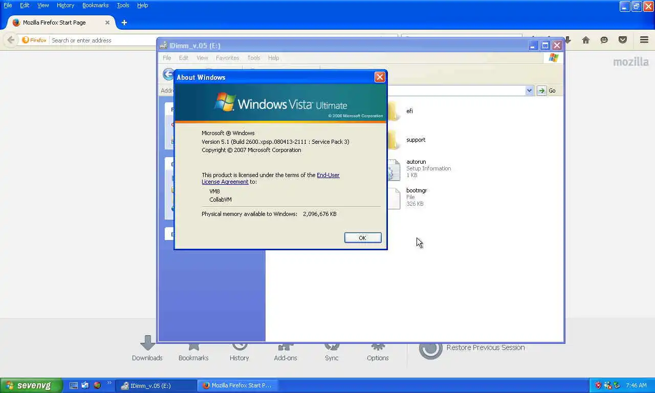
Task: Click the Firefox back navigation button
Action: 11,40
